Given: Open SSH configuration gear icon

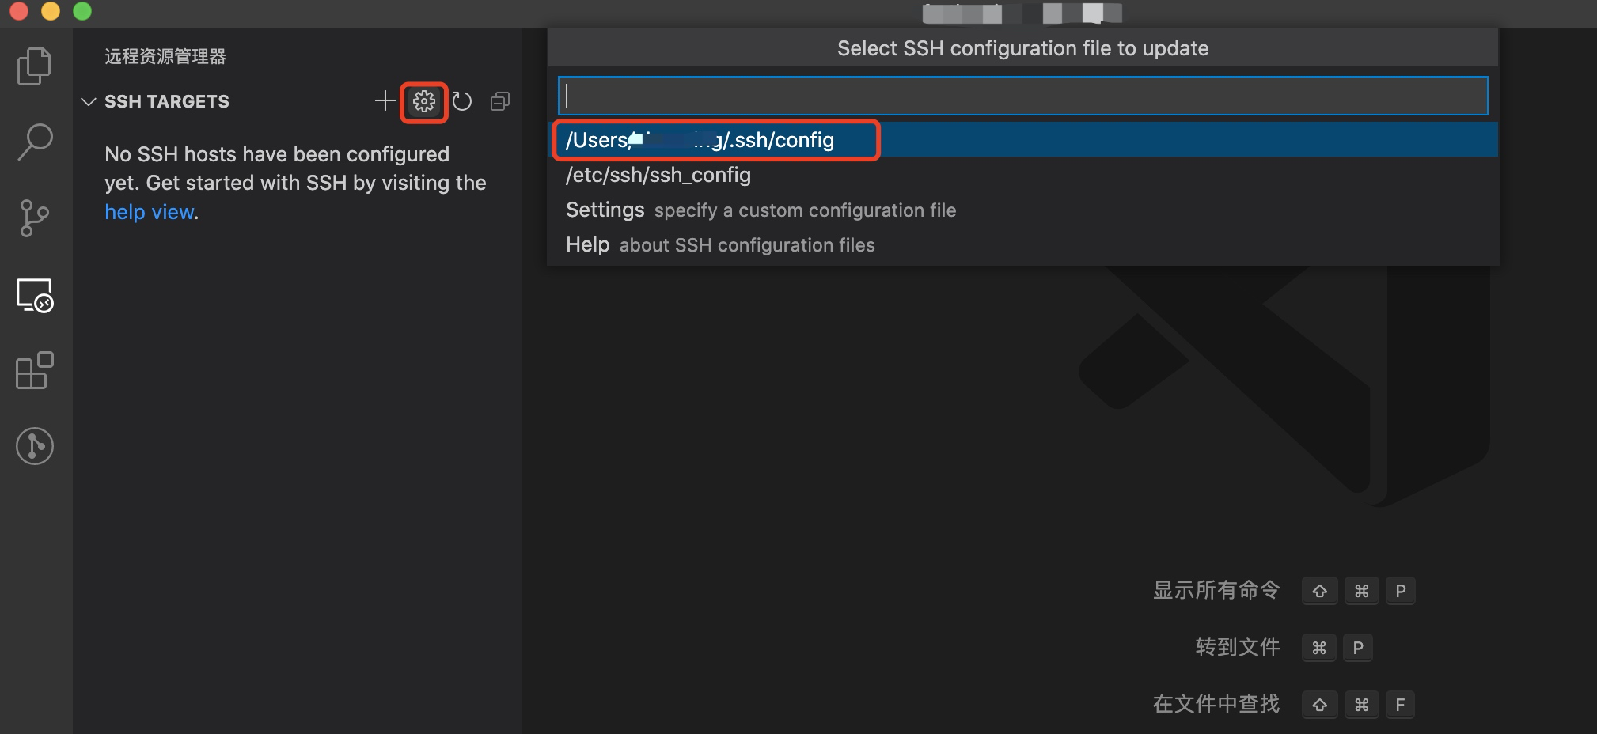Looking at the screenshot, I should [x=424, y=101].
